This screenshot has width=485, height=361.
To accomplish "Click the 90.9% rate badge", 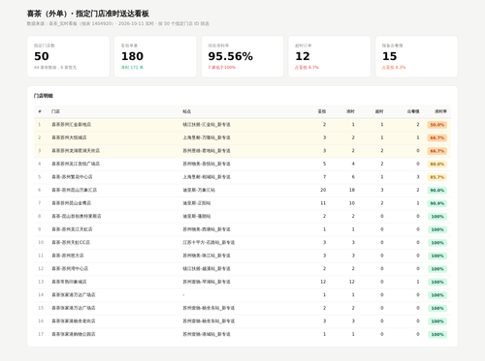I will pyautogui.click(x=437, y=203).
